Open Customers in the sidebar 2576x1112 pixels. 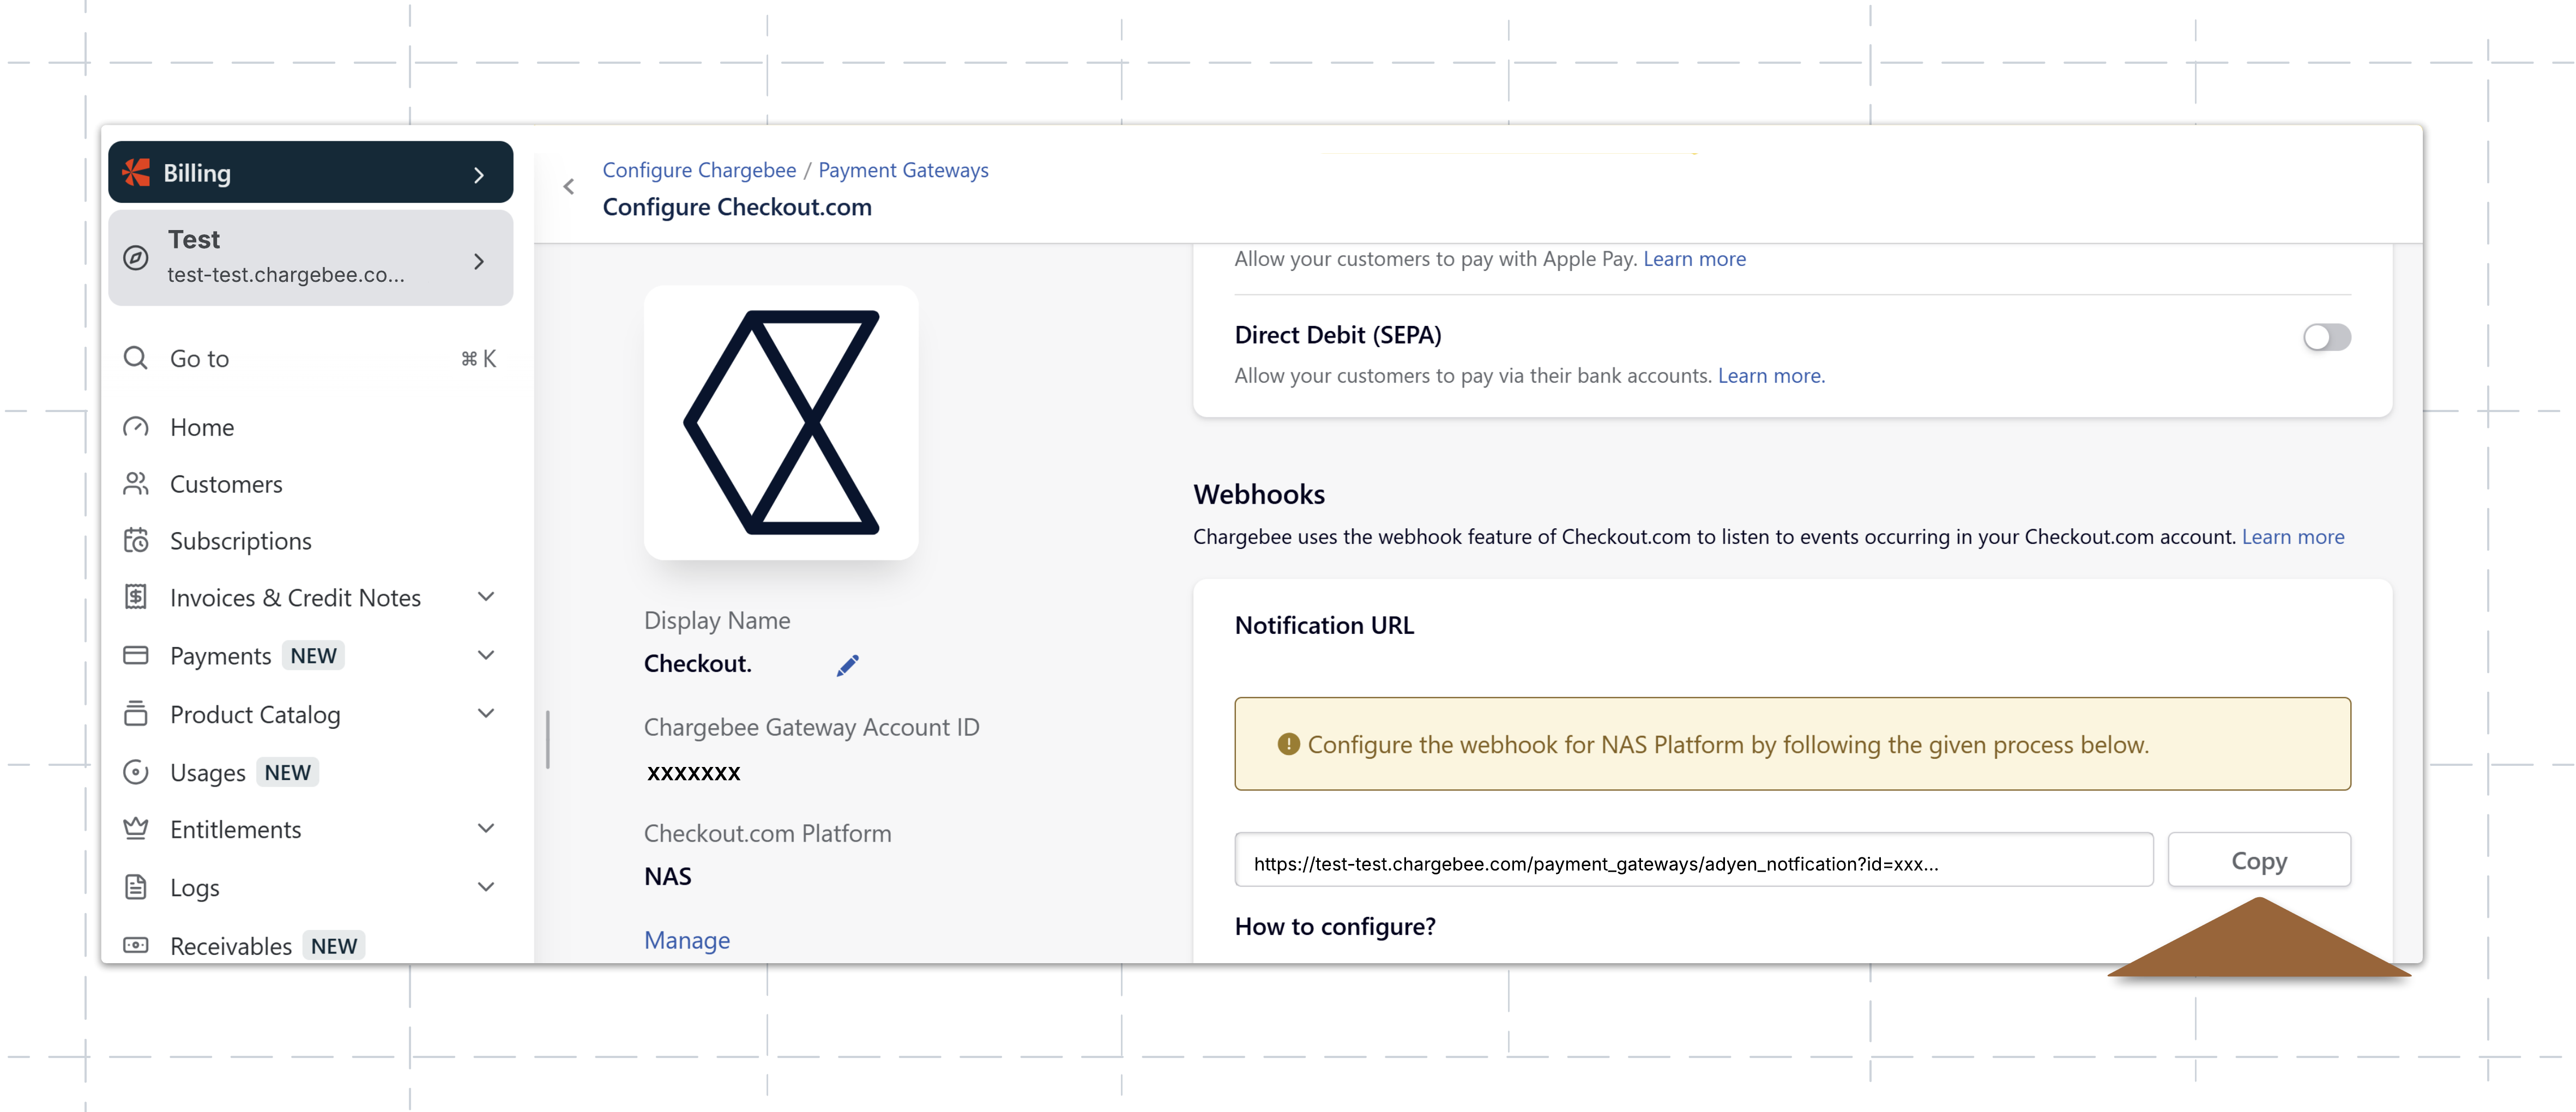point(226,484)
